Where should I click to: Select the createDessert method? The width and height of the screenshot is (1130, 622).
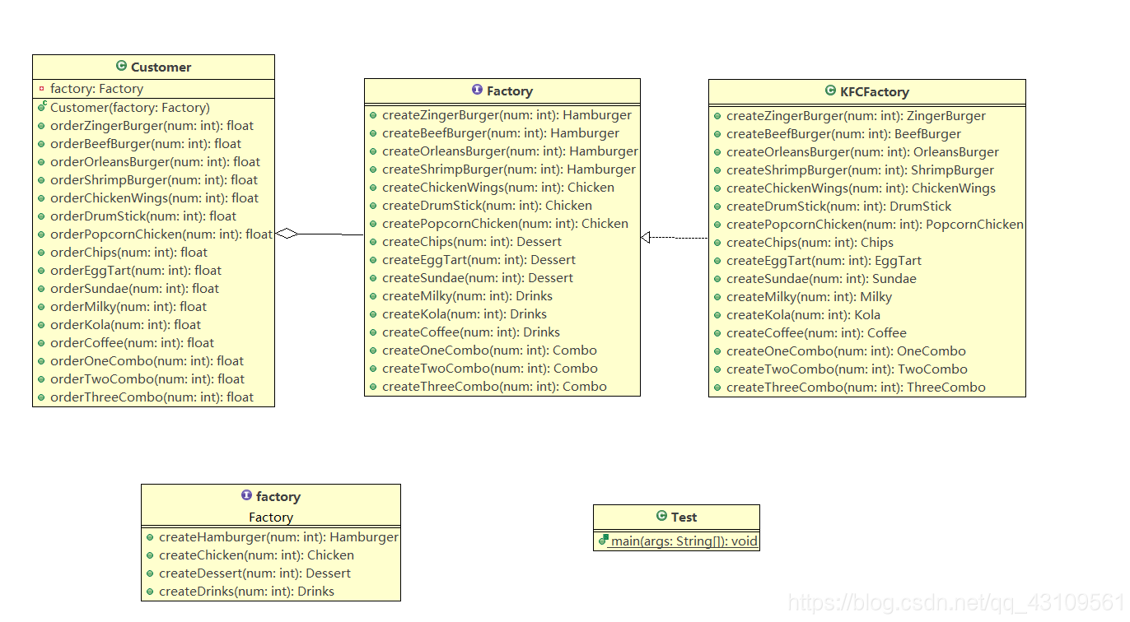point(254,573)
